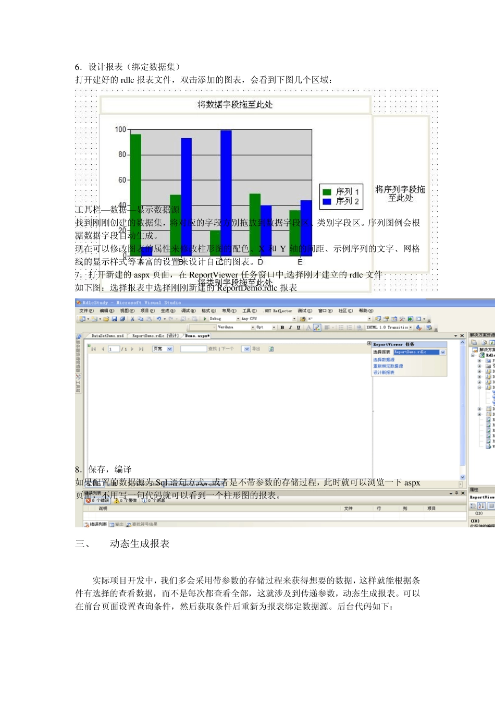Click the report refresh icon
This screenshot has height=701, width=495.
tap(271, 349)
